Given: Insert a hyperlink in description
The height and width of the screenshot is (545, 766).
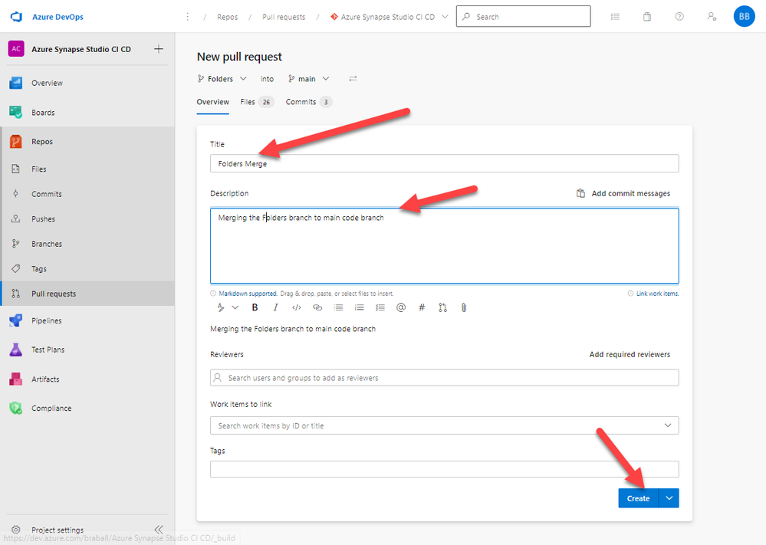Looking at the screenshot, I should [x=317, y=307].
